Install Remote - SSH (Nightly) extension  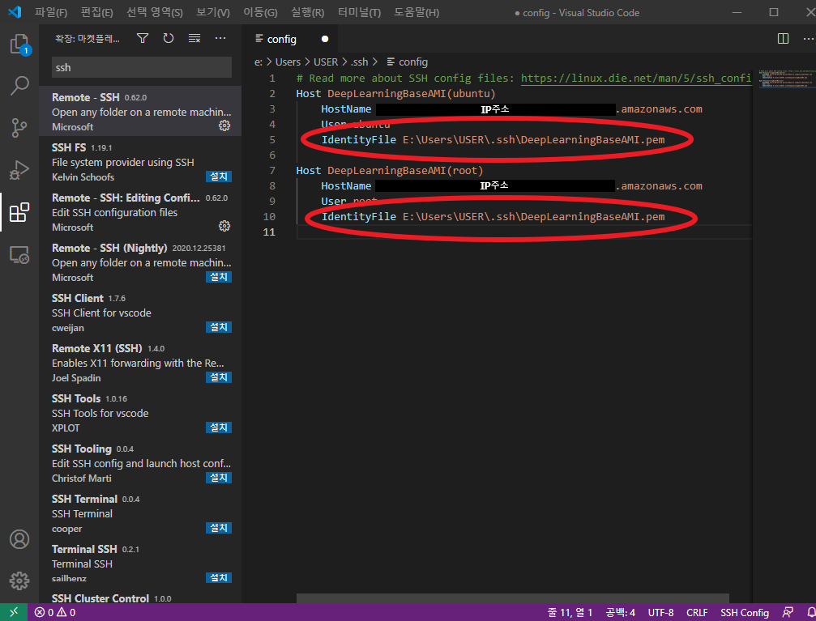click(219, 277)
